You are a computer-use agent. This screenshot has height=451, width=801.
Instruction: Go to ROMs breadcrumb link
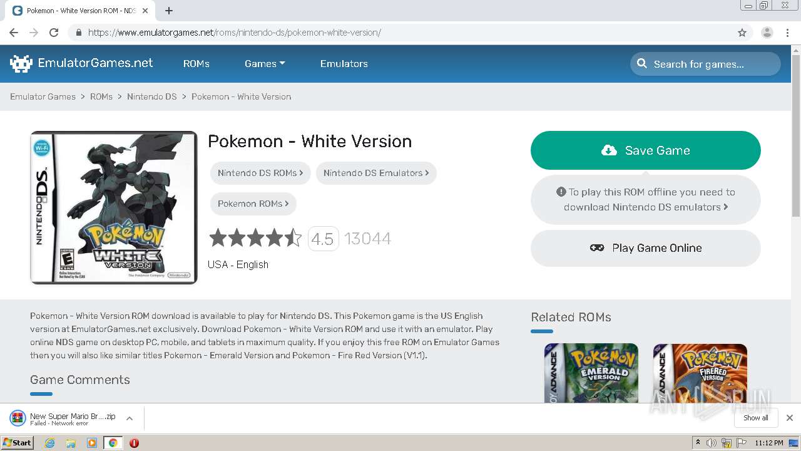click(x=101, y=96)
